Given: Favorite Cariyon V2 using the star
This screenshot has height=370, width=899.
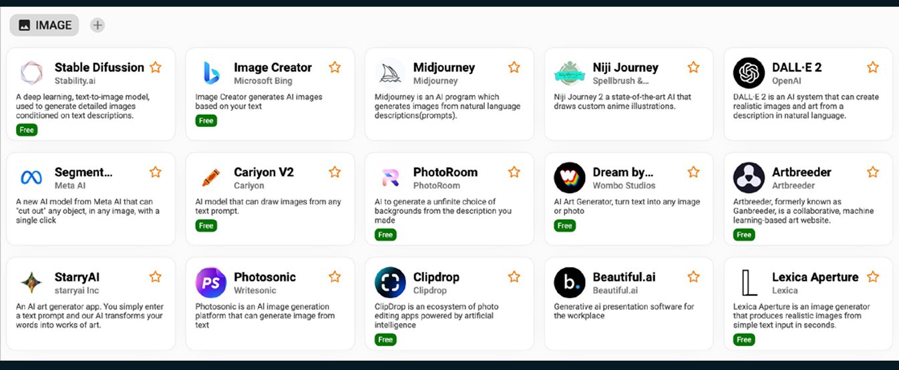Looking at the screenshot, I should (335, 172).
